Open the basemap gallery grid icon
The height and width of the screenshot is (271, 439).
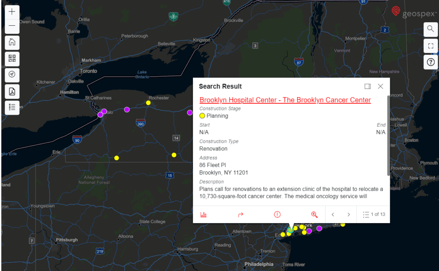coord(12,59)
